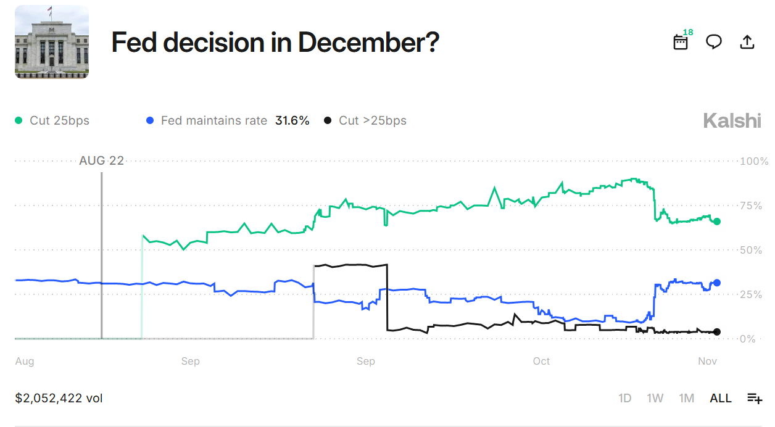
Task: Click the blue Fed maintains rate dot
Action: (x=149, y=121)
